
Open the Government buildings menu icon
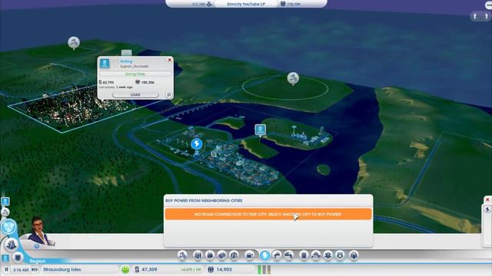click(x=250, y=255)
